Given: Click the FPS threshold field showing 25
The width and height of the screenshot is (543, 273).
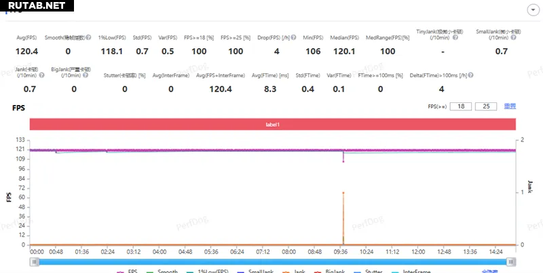Looking at the screenshot, I should coord(486,106).
